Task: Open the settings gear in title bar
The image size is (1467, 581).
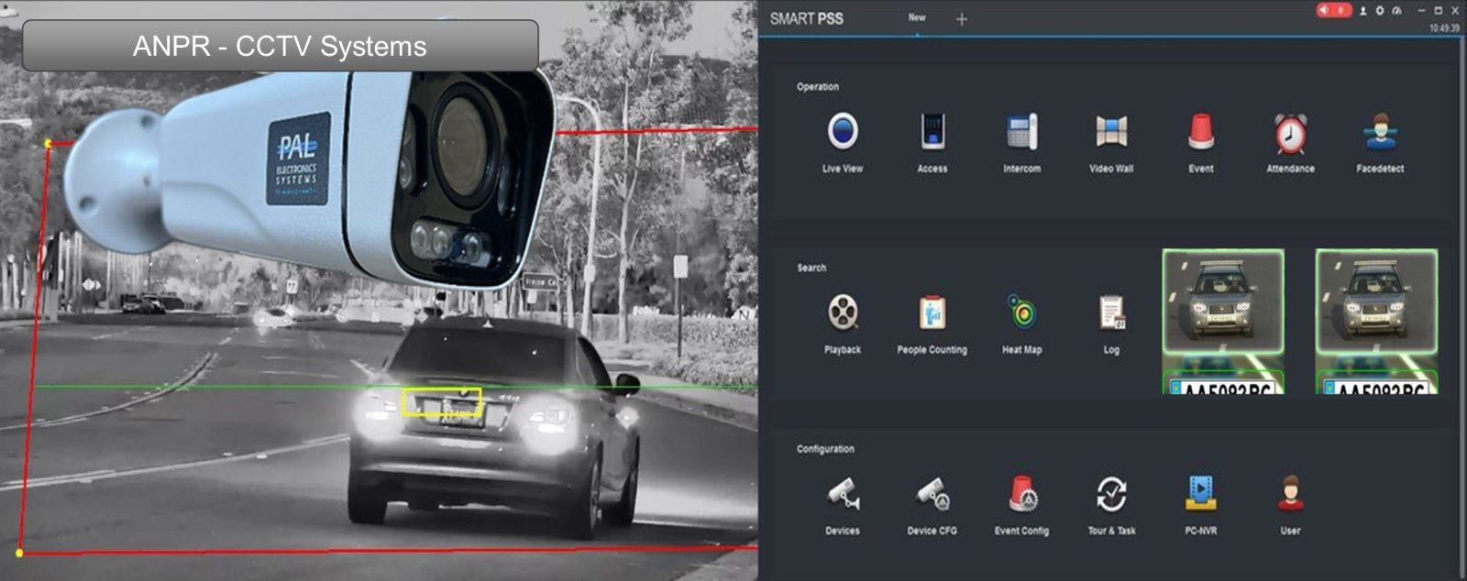Action: coord(1379,11)
